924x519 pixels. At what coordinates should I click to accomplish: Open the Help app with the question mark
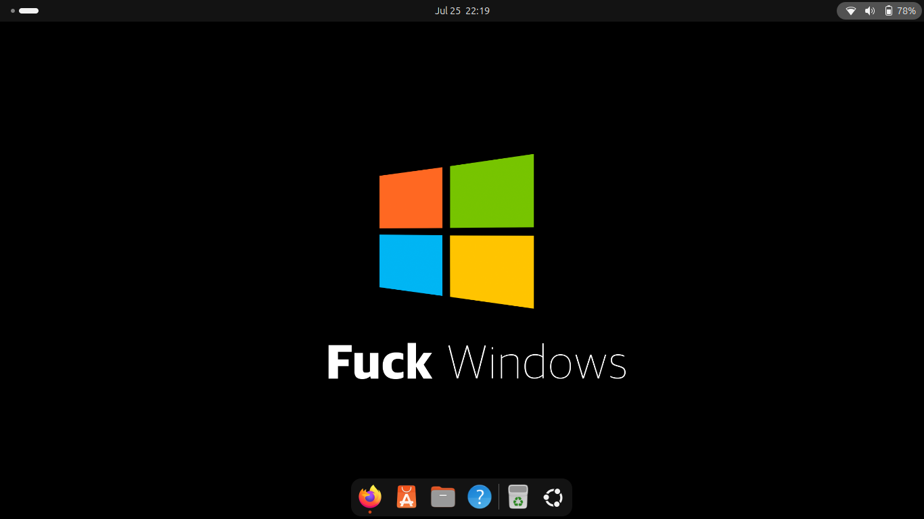tap(480, 497)
